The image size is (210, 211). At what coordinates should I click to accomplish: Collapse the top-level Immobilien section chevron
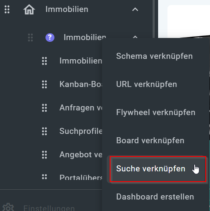(135, 9)
